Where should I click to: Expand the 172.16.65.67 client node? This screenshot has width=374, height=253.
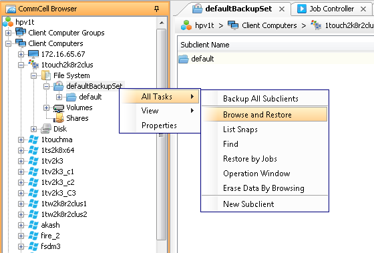(21, 54)
